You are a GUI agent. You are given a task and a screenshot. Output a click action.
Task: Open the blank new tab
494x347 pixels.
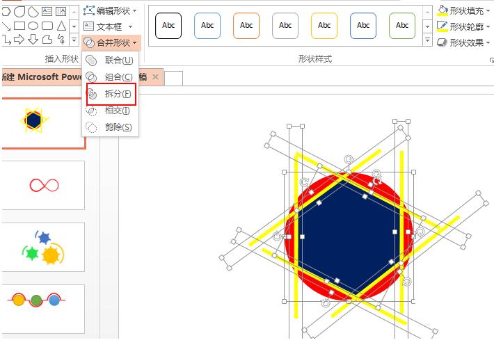[173, 78]
